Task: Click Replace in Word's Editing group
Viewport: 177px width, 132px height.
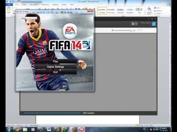Action: (158, 11)
